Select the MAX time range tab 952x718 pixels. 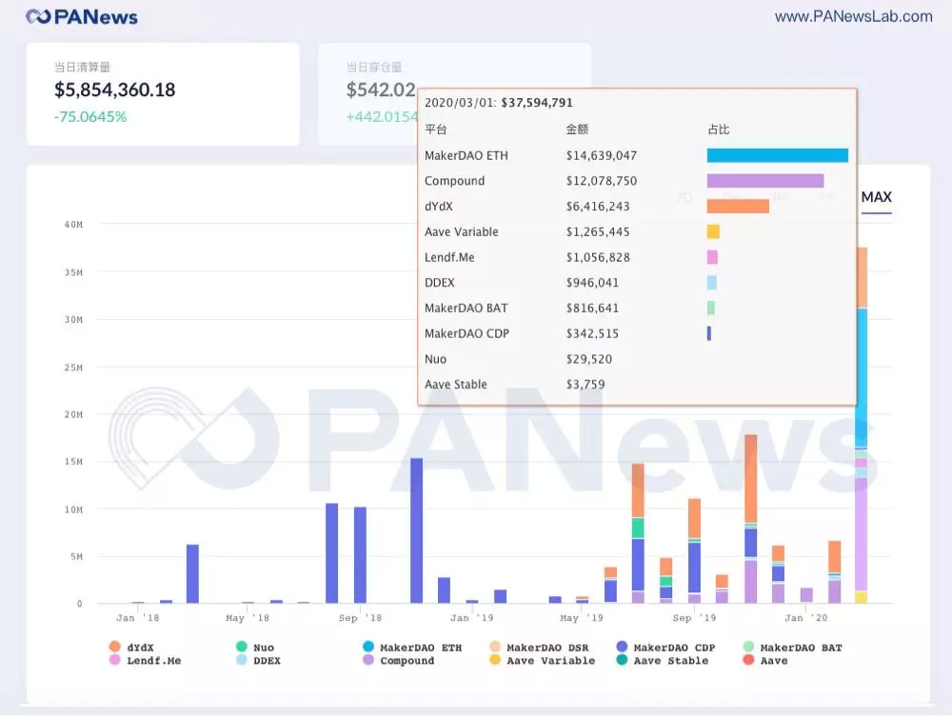coord(876,197)
